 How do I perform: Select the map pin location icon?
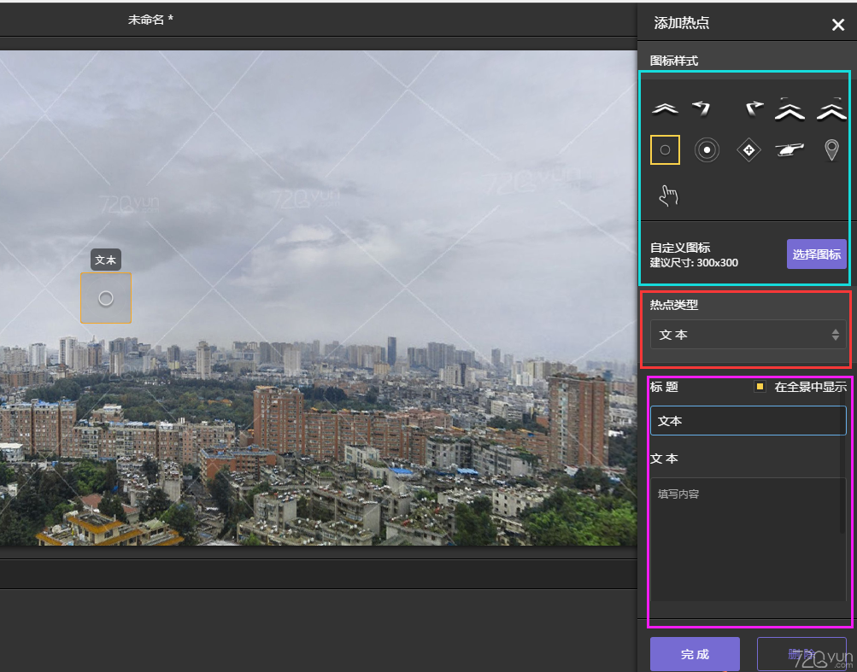831,150
